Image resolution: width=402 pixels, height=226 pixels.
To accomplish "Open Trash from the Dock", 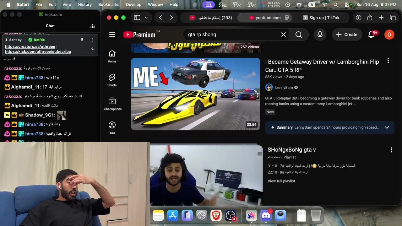I will click(316, 215).
